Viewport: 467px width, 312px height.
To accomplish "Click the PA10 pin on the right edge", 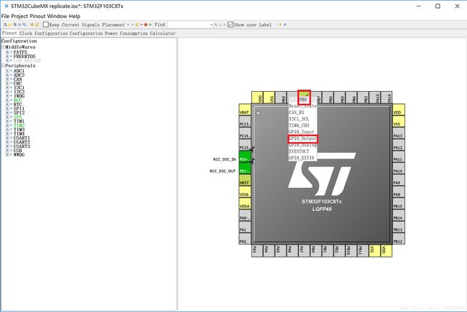I will (397, 171).
